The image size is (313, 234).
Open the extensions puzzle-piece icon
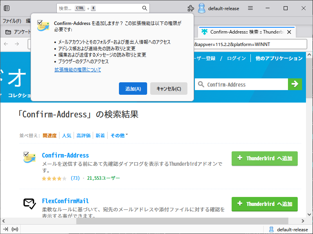coord(191,8)
